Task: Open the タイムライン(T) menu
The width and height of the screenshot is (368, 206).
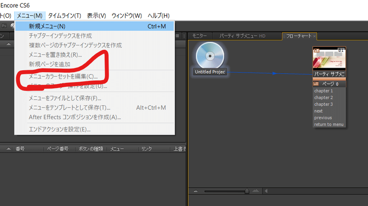Action: 64,16
